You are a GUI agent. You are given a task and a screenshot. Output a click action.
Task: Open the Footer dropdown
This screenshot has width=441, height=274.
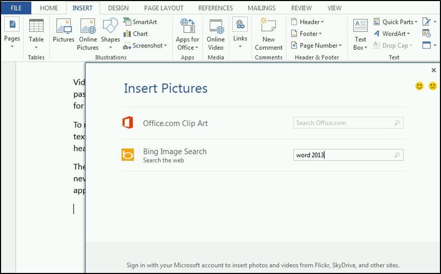tap(306, 34)
